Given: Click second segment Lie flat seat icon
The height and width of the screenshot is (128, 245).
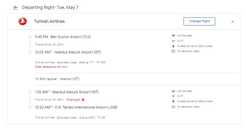Looking at the screenshot, I should coord(173,91).
